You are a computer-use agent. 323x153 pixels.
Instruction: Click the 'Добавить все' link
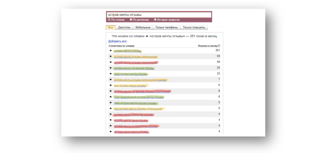click(117, 41)
